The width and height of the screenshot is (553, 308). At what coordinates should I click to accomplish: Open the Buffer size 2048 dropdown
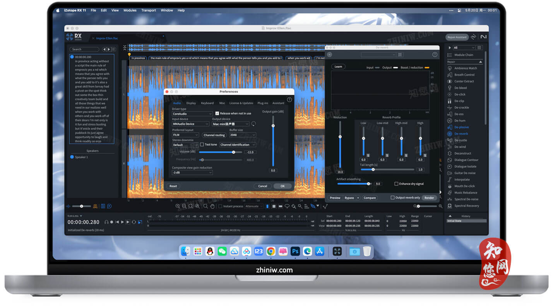[x=243, y=135]
